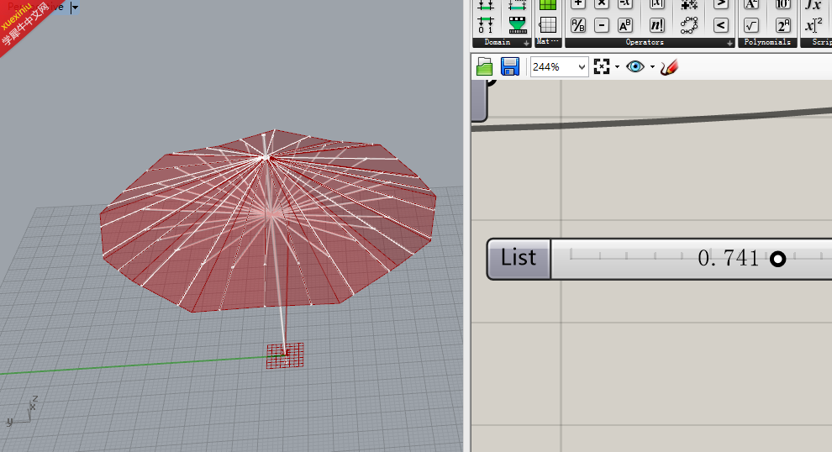Add the Power A^B operator
Image resolution: width=832 pixels, height=452 pixels.
[625, 25]
